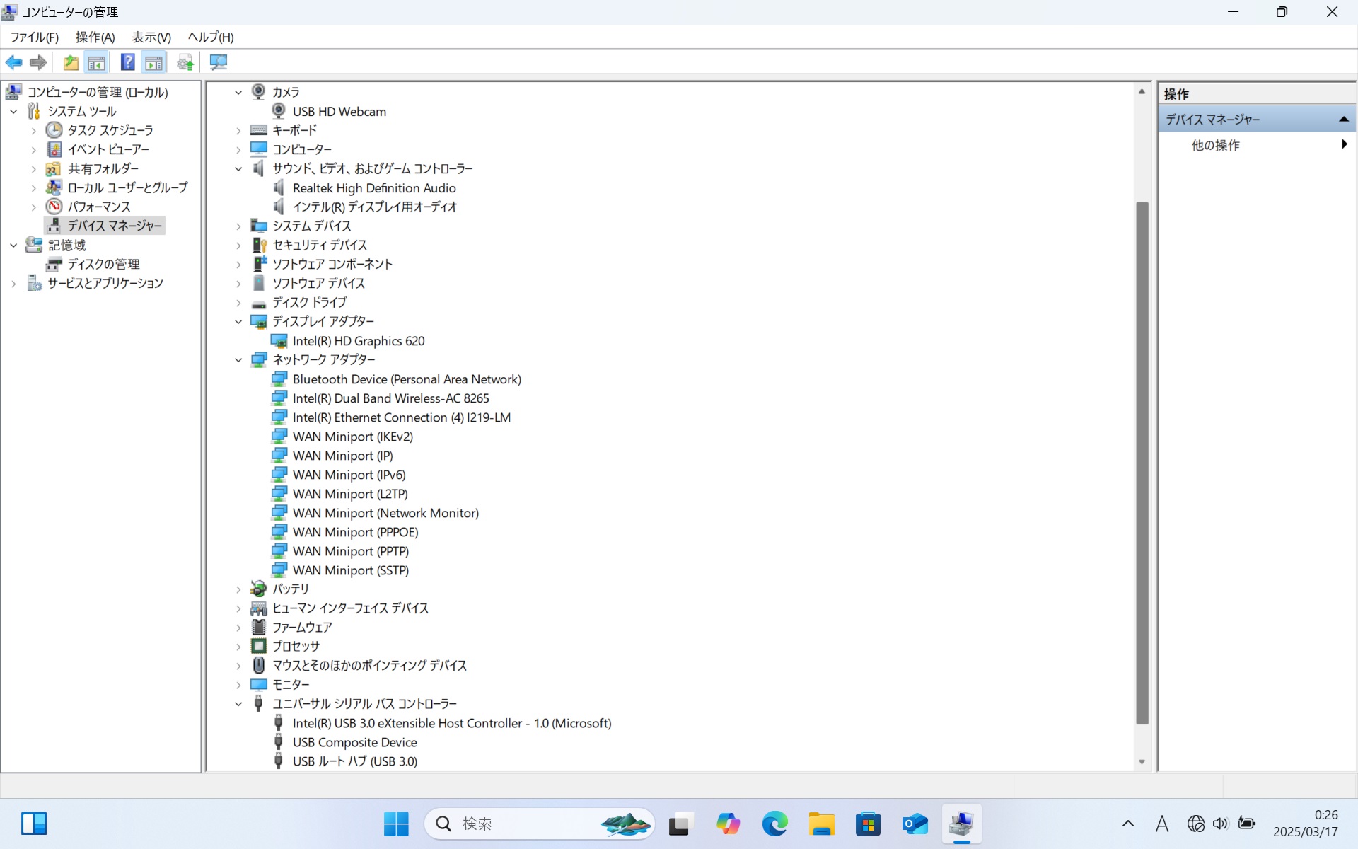Open the 操作(A) menu

tap(95, 37)
